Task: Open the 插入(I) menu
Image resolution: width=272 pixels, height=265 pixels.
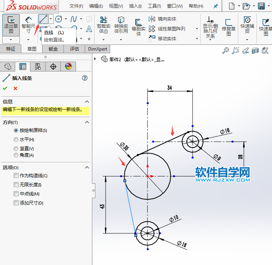Action: (x=135, y=6)
